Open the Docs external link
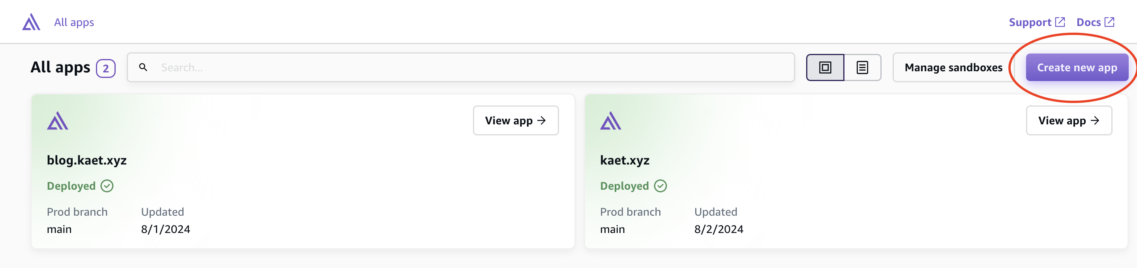The width and height of the screenshot is (1137, 268). point(1095,22)
